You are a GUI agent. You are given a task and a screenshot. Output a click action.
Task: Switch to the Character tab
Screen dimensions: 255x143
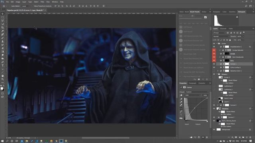202,83
